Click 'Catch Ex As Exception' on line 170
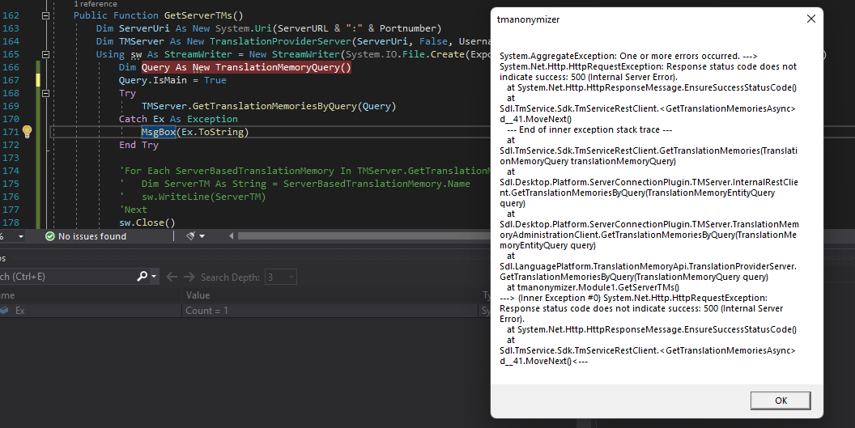This screenshot has height=428, width=855. 178,119
